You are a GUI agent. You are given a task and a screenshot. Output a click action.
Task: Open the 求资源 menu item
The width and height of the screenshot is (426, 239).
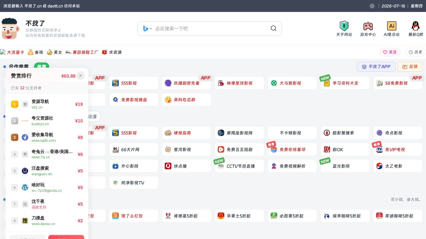112,52
